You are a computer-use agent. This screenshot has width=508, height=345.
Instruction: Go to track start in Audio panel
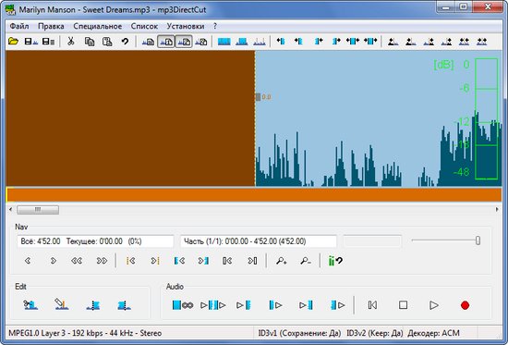pyautogui.click(x=372, y=305)
